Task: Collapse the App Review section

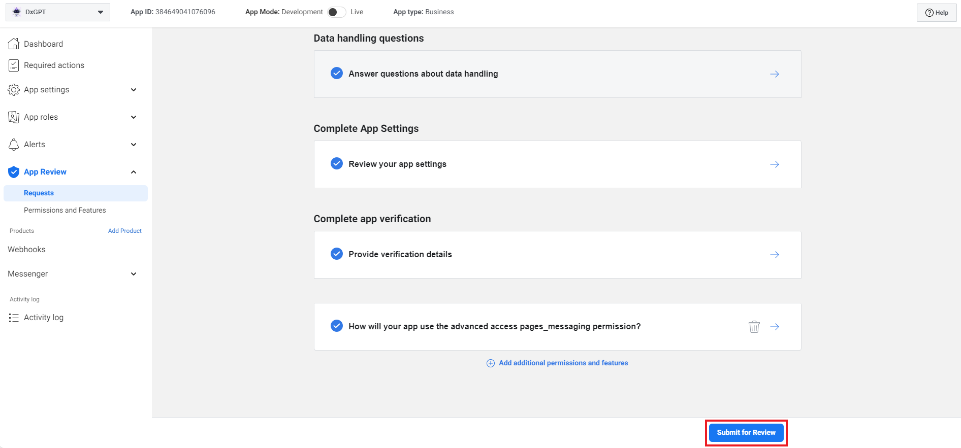Action: pyautogui.click(x=134, y=172)
